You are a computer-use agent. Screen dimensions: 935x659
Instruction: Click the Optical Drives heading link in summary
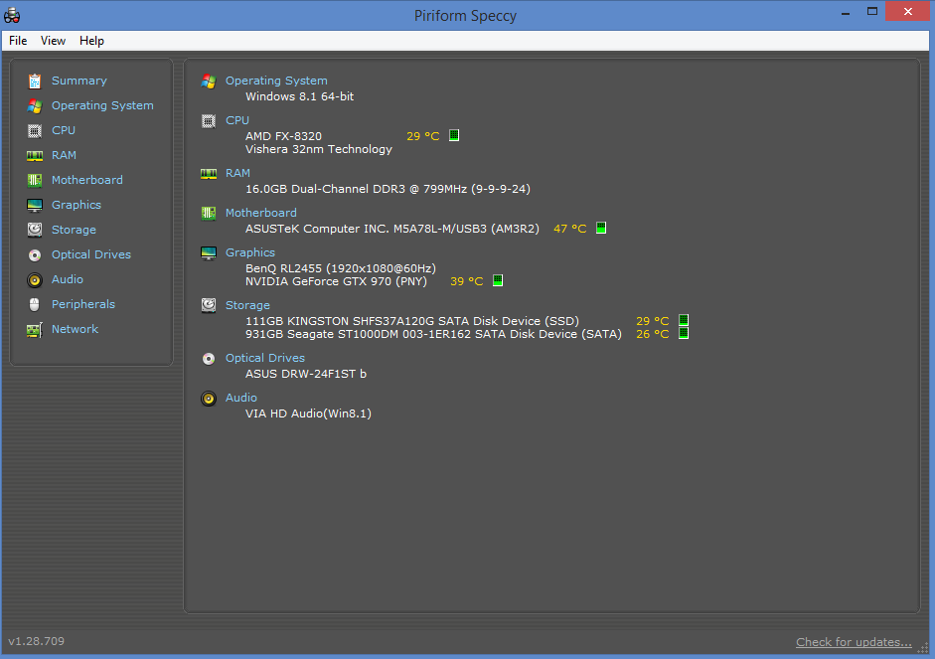point(265,358)
